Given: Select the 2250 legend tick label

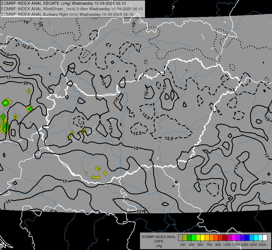Looking at the screenshot, I should pos(245,245).
